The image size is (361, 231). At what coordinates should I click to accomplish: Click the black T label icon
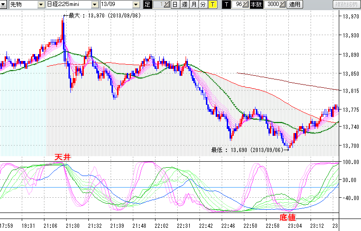[x=226, y=5]
